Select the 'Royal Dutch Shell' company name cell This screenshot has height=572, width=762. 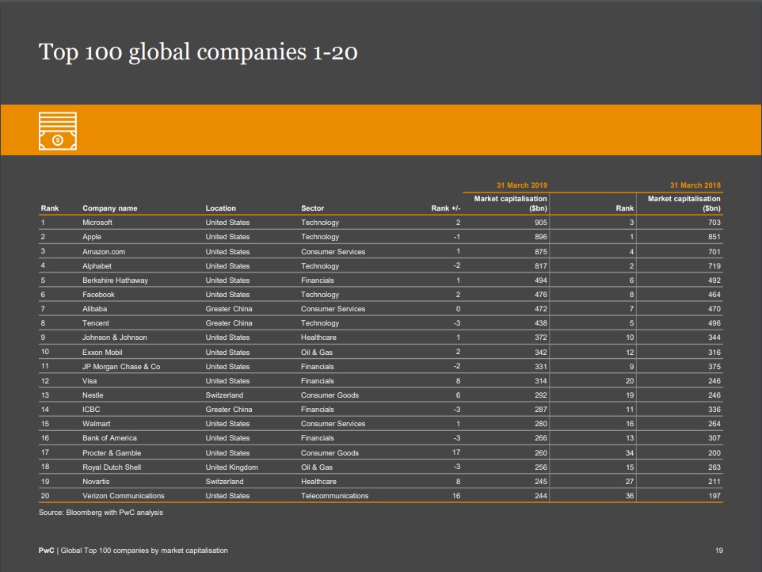tap(112, 467)
